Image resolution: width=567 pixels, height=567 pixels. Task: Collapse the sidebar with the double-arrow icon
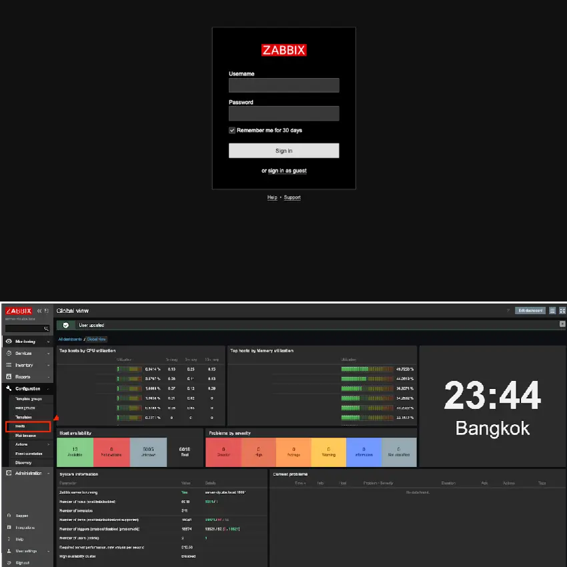39,311
